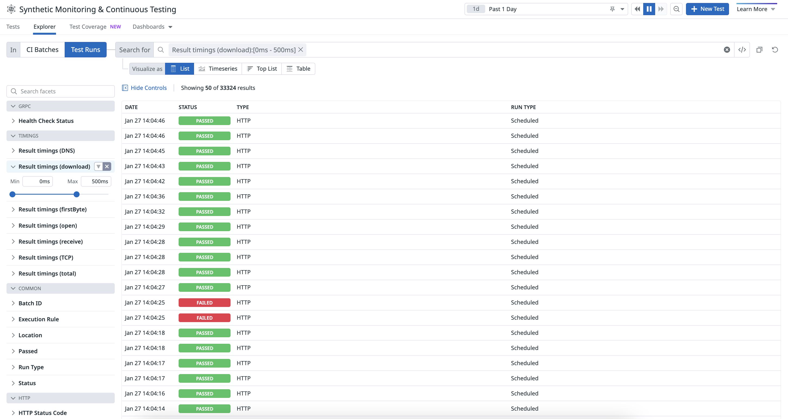
Task: Click the zoom out magnifier icon
Action: tap(676, 9)
